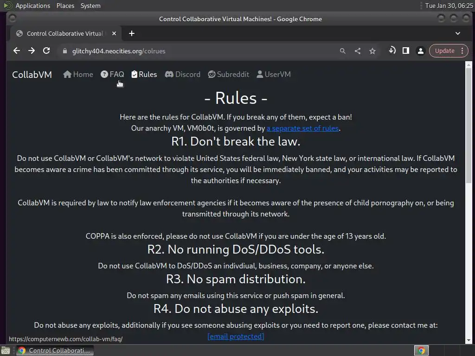Screen dimensions: 475x356
Task: Go back using the browser back arrow
Action: click(x=17, y=51)
